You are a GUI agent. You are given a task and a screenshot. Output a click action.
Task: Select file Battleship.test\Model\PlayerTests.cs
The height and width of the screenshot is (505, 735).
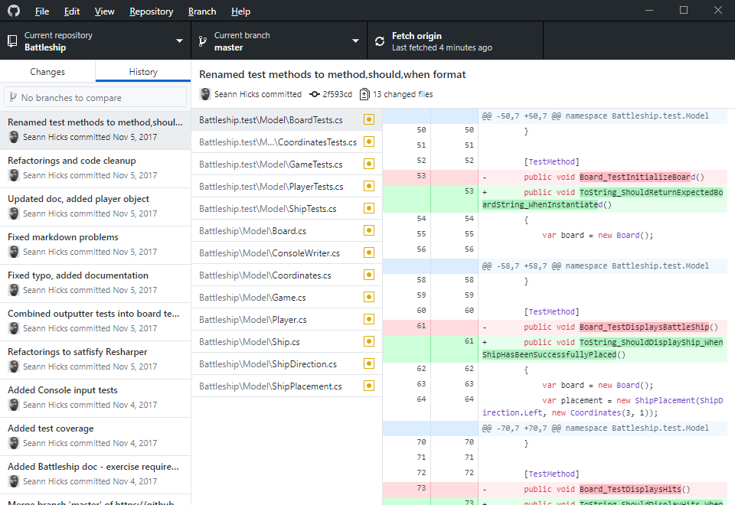[x=286, y=187]
